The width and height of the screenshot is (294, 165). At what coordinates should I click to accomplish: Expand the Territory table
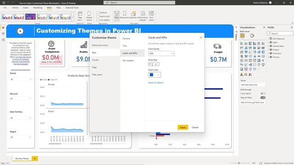pos(268,57)
